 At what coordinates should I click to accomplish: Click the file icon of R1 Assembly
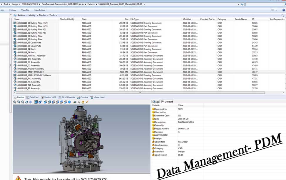[15, 88]
